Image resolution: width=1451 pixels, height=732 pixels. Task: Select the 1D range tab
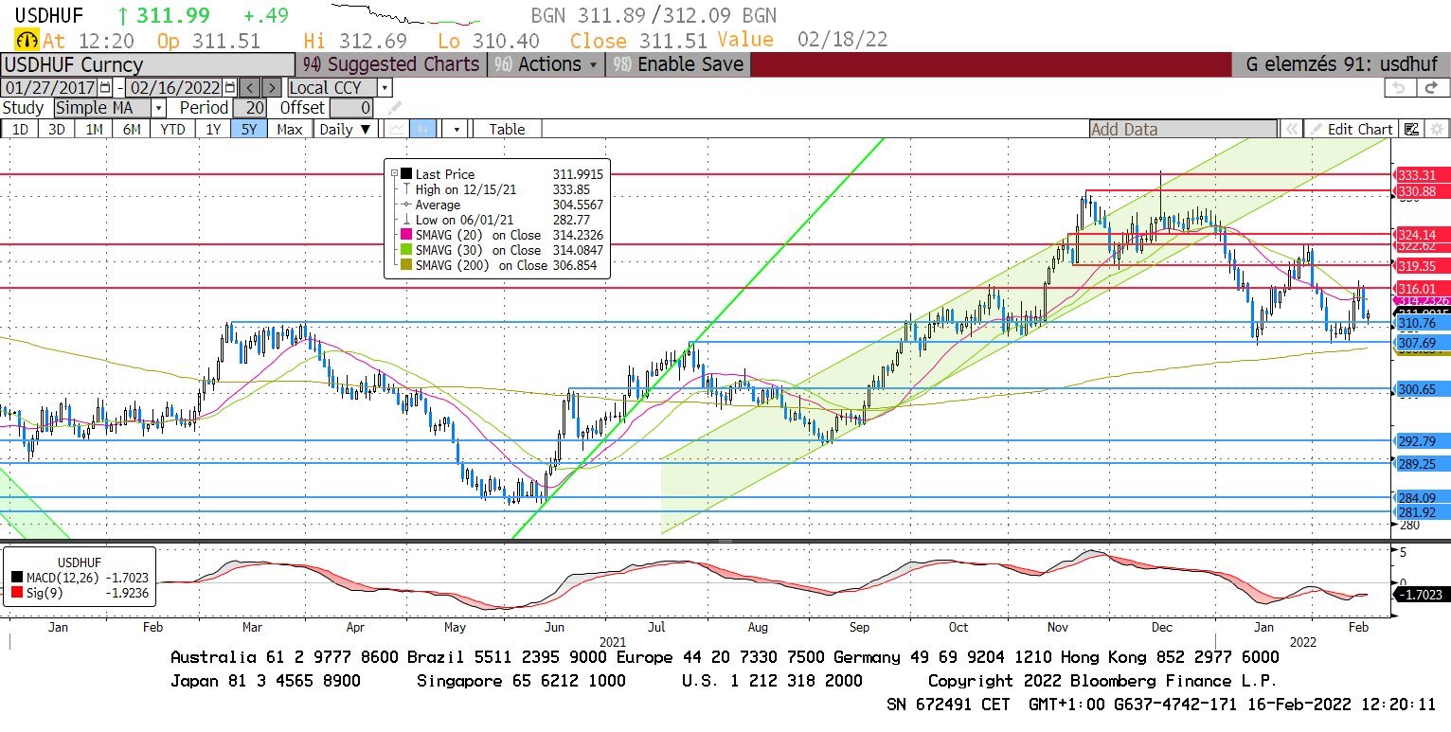[x=20, y=129]
